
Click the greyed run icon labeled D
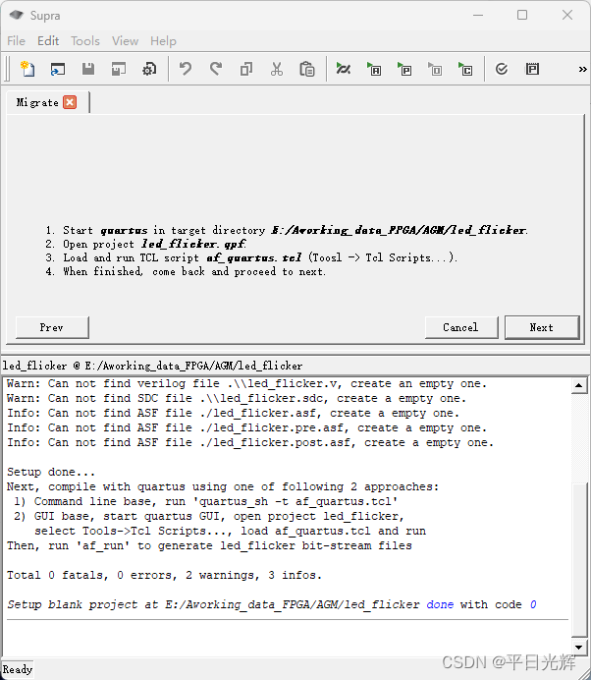click(435, 69)
